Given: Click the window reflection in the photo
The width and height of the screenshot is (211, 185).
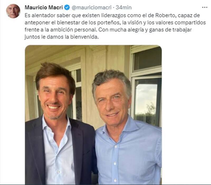Looking at the screenshot, I should (146, 103).
